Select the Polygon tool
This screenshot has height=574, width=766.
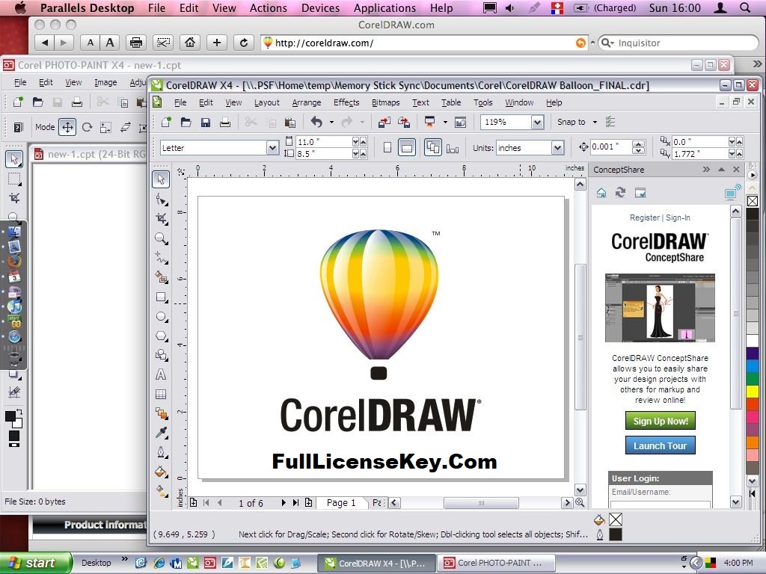[x=160, y=335]
